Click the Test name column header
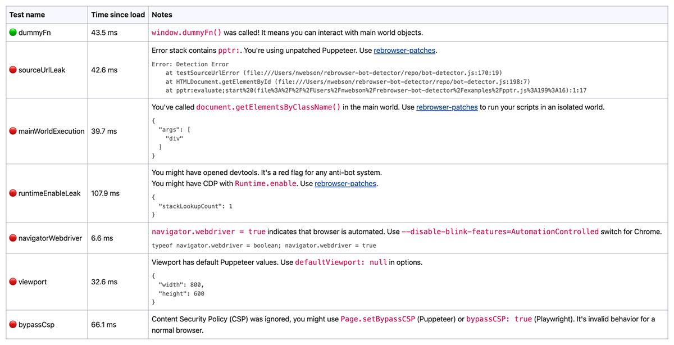This screenshot has height=345, width=674. [27, 15]
